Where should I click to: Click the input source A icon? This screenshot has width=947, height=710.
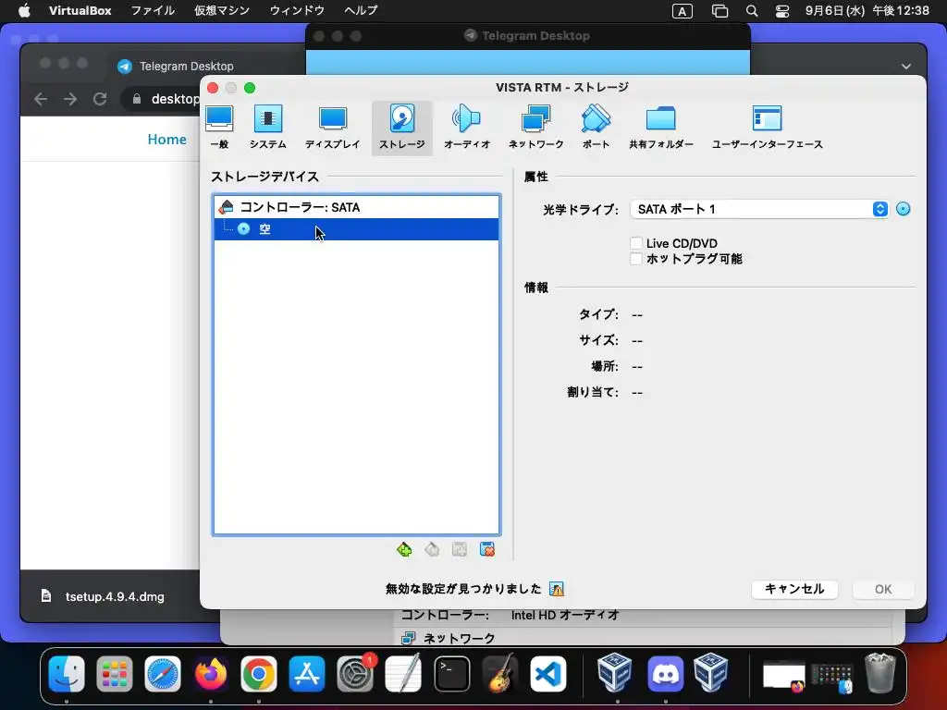click(x=682, y=11)
